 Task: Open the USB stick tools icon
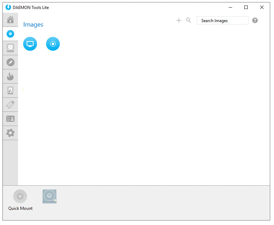pos(10,105)
